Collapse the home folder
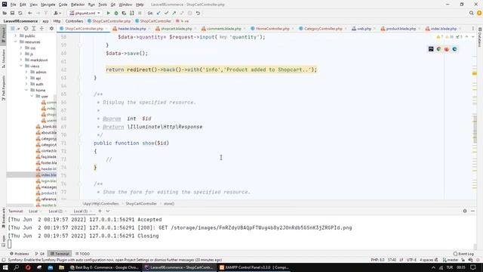This screenshot has height=272, width=483. pos(26,90)
